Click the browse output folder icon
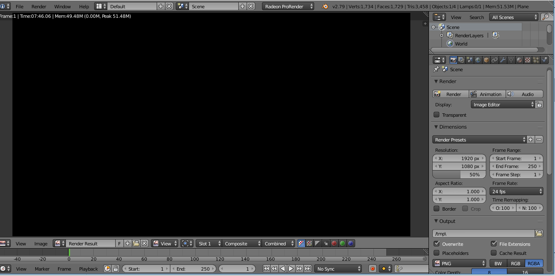Screen dimensions: 555x276 click(539, 233)
